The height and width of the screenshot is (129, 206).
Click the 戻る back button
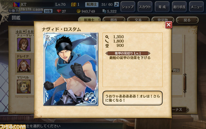pyautogui.click(x=187, y=20)
